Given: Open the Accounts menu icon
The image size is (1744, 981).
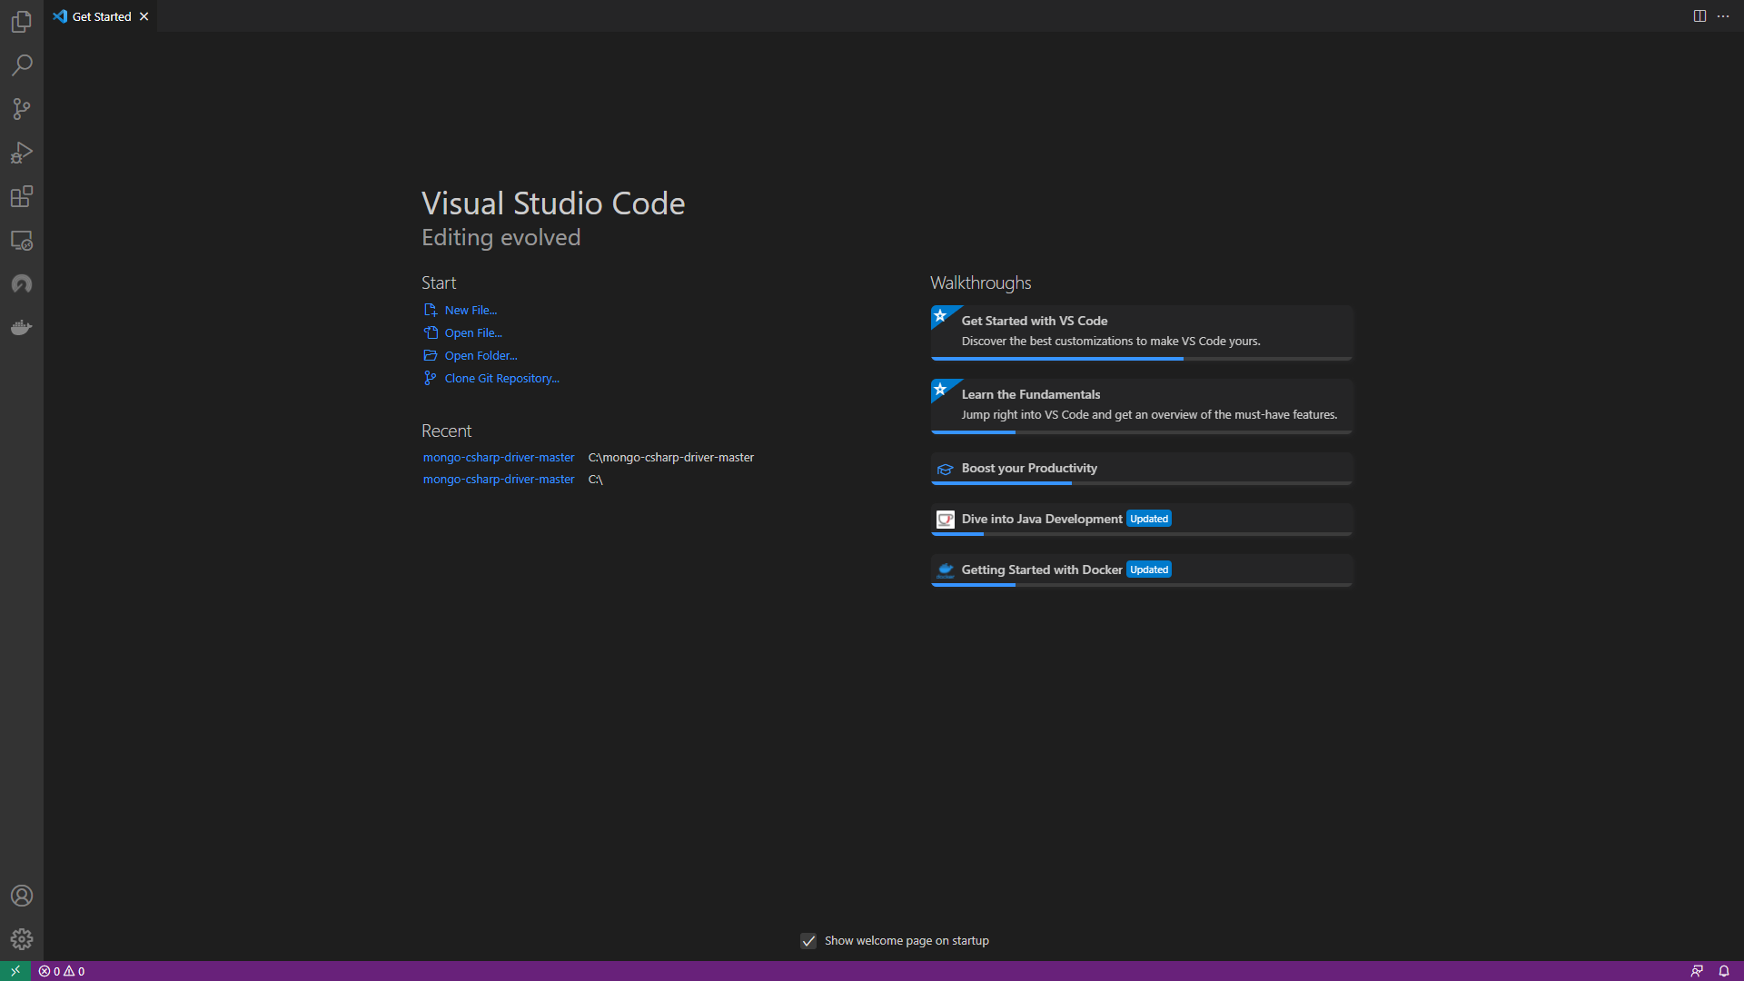Looking at the screenshot, I should pos(22,896).
